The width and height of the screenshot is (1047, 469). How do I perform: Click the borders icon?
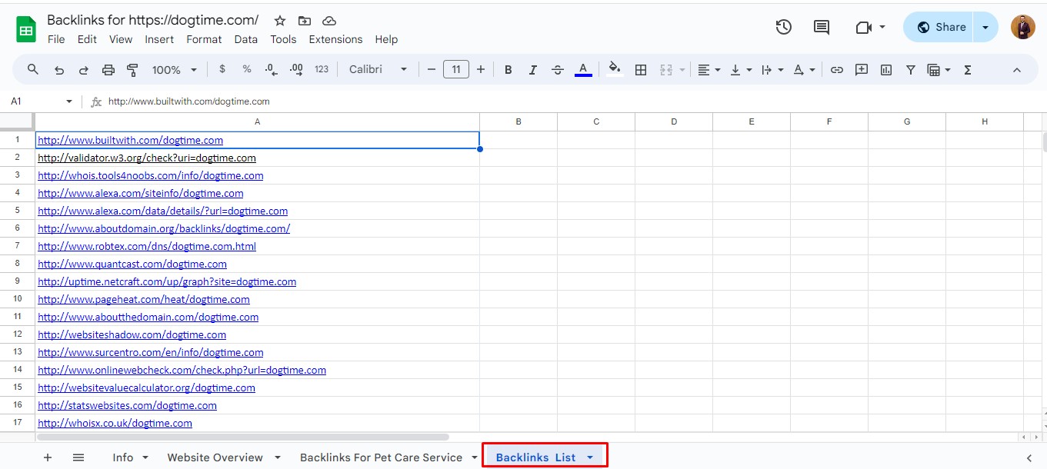(640, 70)
